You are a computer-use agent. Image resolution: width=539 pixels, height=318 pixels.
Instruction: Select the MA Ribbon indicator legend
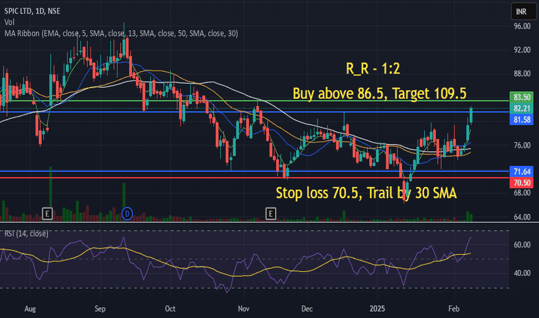coord(121,34)
